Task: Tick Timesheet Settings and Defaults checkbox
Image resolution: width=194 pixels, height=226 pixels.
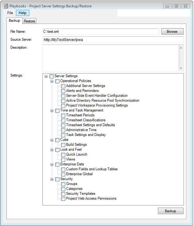Action: point(63,125)
